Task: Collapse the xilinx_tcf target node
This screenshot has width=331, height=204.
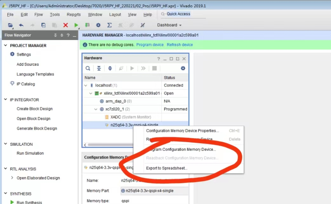Action: click(91, 93)
